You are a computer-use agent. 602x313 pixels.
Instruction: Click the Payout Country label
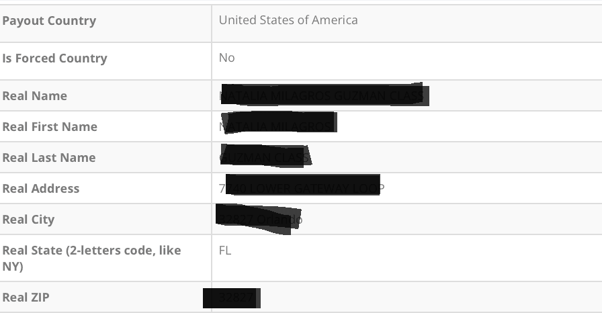click(x=49, y=21)
